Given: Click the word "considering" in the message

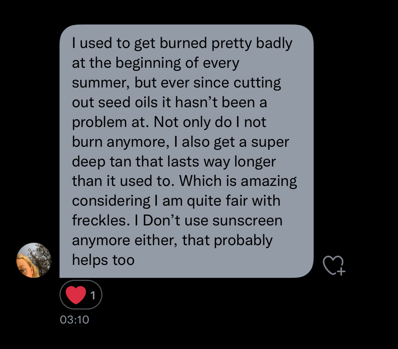Looking at the screenshot, I should coord(111,201).
